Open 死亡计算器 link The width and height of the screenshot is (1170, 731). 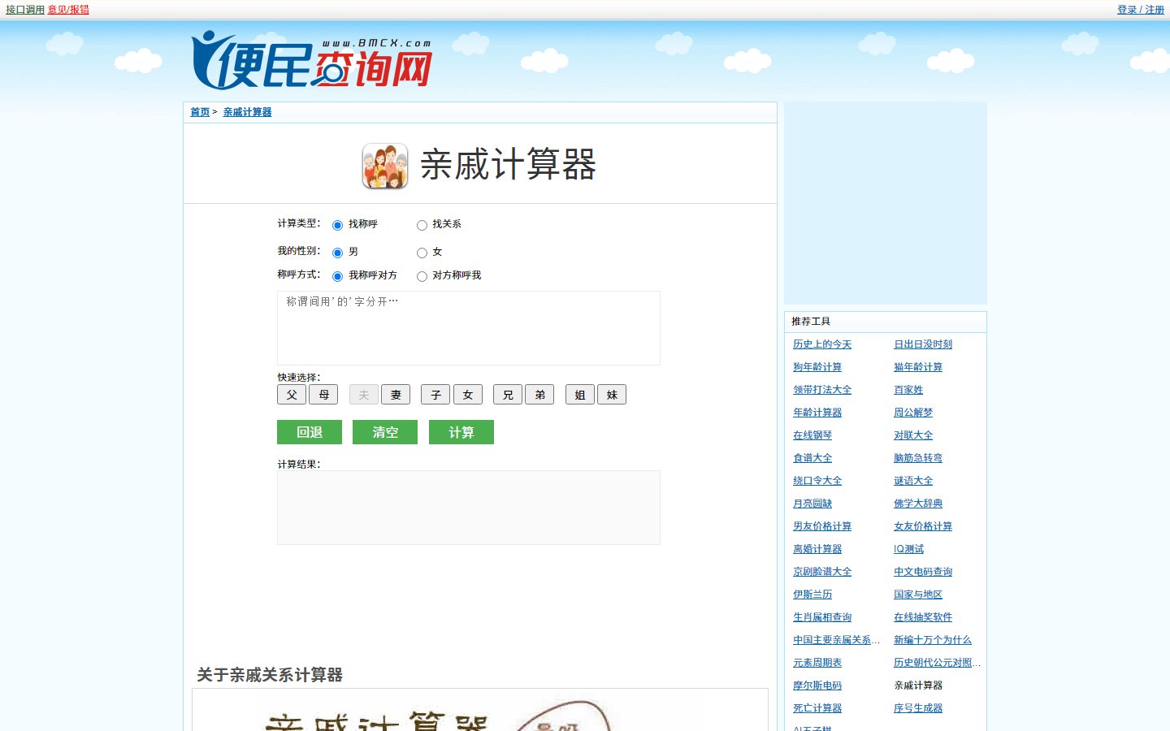817,708
